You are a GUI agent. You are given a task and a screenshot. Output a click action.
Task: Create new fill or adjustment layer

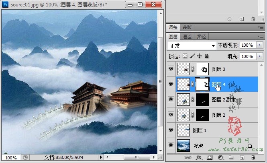(x=221, y=157)
